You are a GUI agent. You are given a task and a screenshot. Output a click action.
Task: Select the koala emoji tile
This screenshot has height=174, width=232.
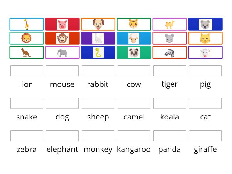pos(205,24)
